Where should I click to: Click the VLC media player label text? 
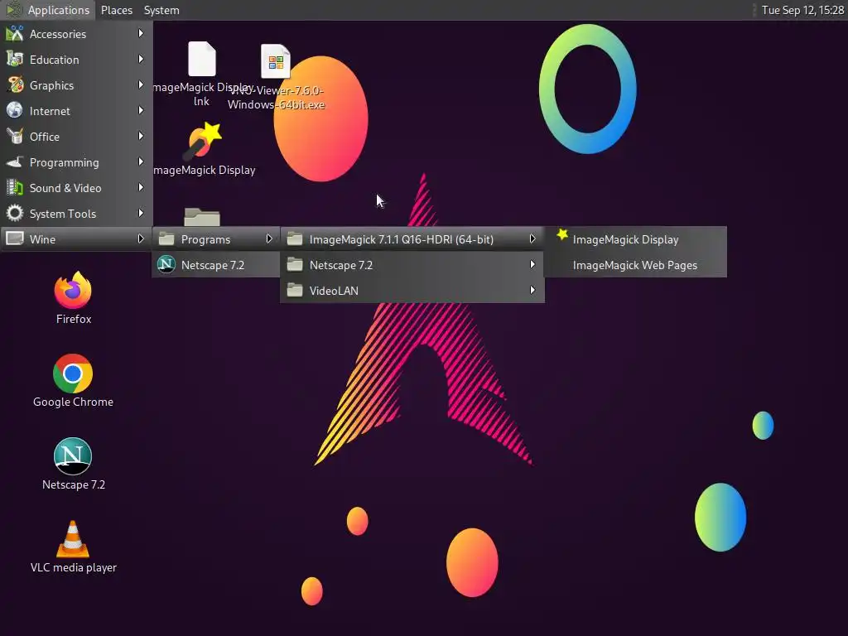coord(74,567)
